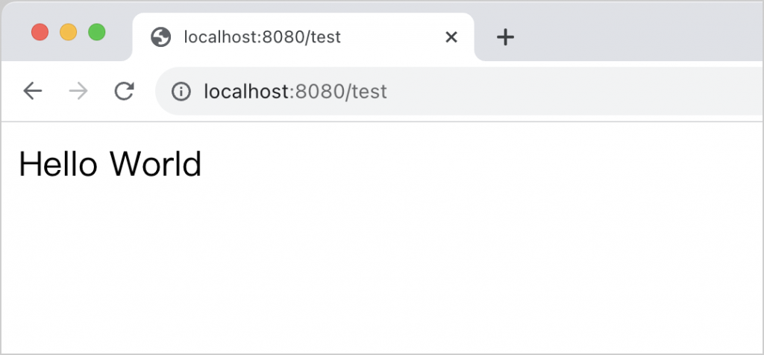Reload the current page
Viewport: 764px width, 355px height.
(124, 92)
